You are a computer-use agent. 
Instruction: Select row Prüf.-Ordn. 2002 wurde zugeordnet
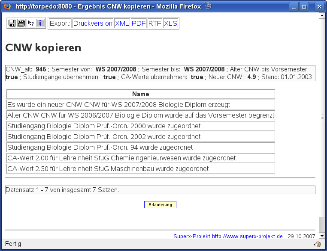tap(141, 136)
